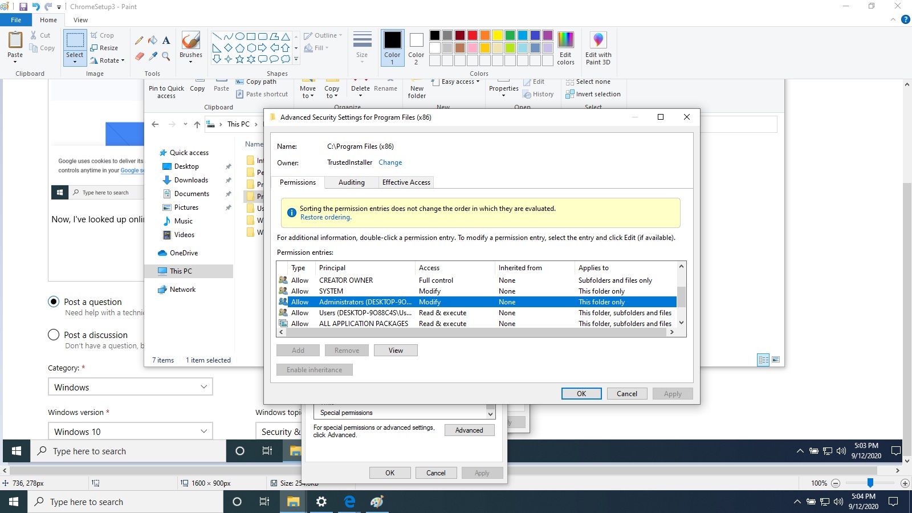Pick the purple color swatch
The width and height of the screenshot is (912, 513).
coord(548,35)
